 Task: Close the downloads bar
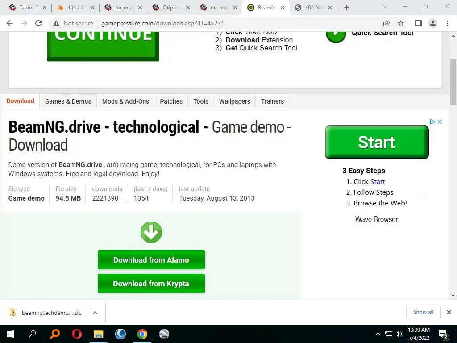(449, 312)
